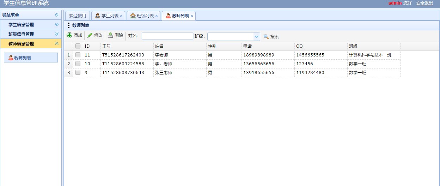The width and height of the screenshot is (440, 186).
Task: Click the name 李四老师
Action: [164, 64]
